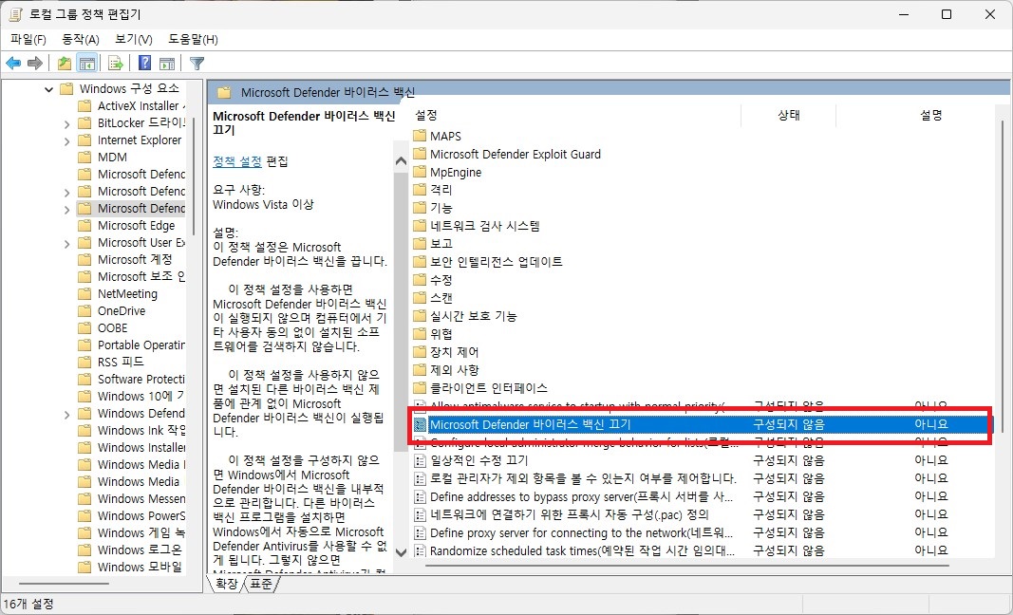Click description pane scroll down arrow

pyautogui.click(x=402, y=552)
